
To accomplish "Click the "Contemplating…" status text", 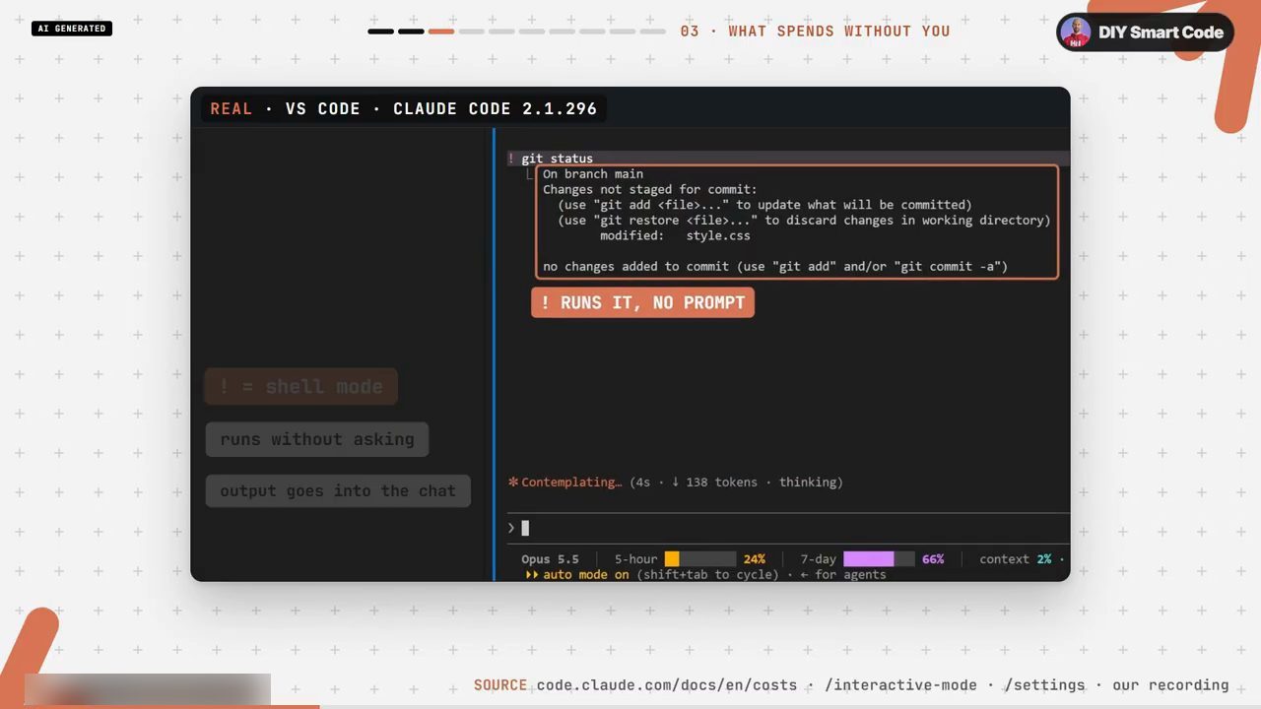I will click(x=571, y=483).
